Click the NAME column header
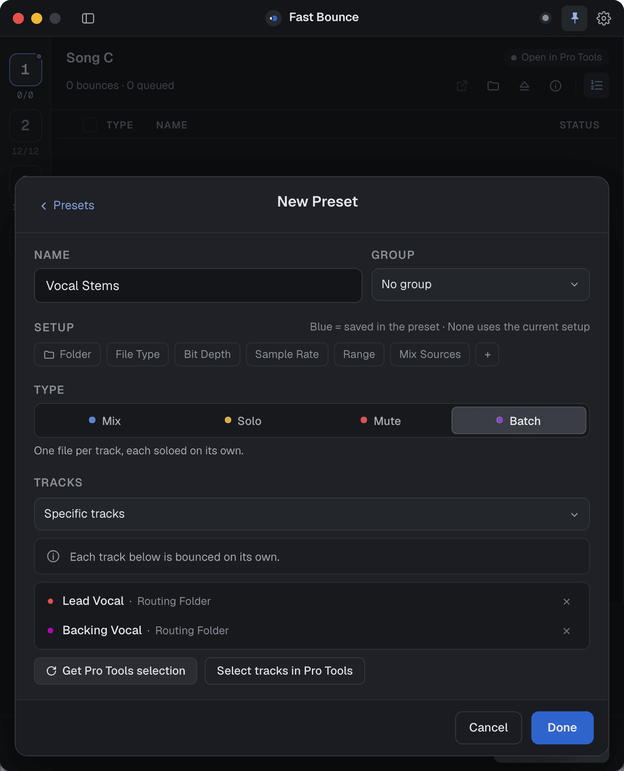 [x=172, y=125]
